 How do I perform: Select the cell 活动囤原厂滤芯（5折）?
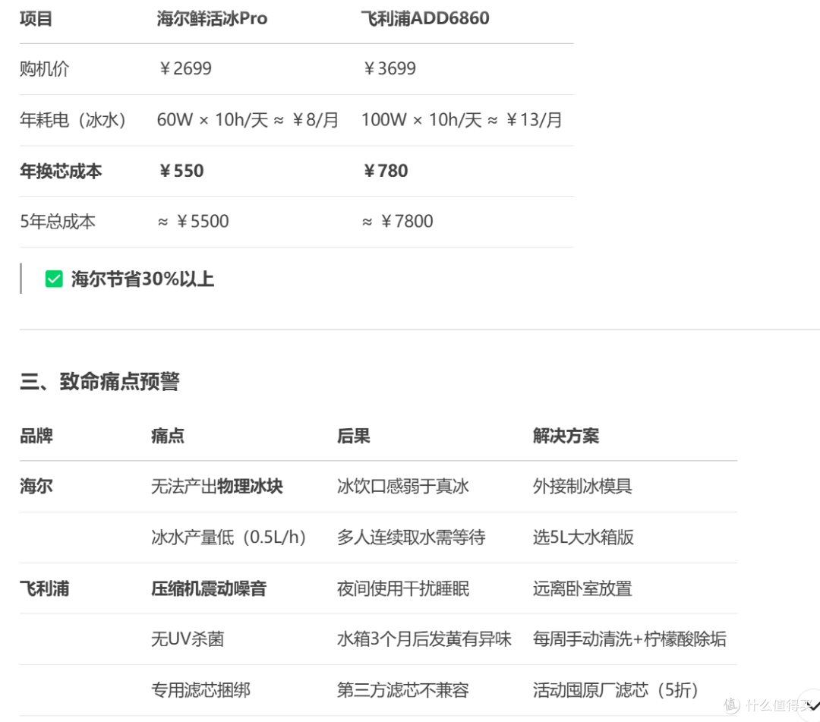(616, 690)
